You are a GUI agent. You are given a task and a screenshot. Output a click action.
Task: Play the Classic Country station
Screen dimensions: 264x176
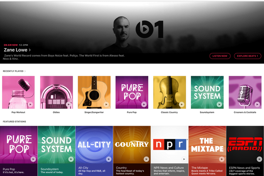(x=181, y=104)
